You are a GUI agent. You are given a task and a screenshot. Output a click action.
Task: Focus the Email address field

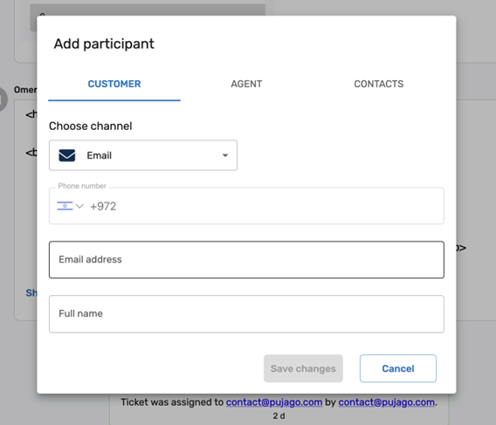tap(246, 259)
